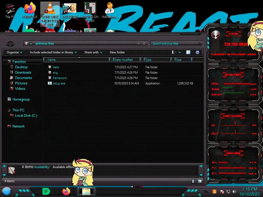Select This PC in the navigation pane
Image resolution: width=263 pixels, height=197 pixels.
[18, 110]
